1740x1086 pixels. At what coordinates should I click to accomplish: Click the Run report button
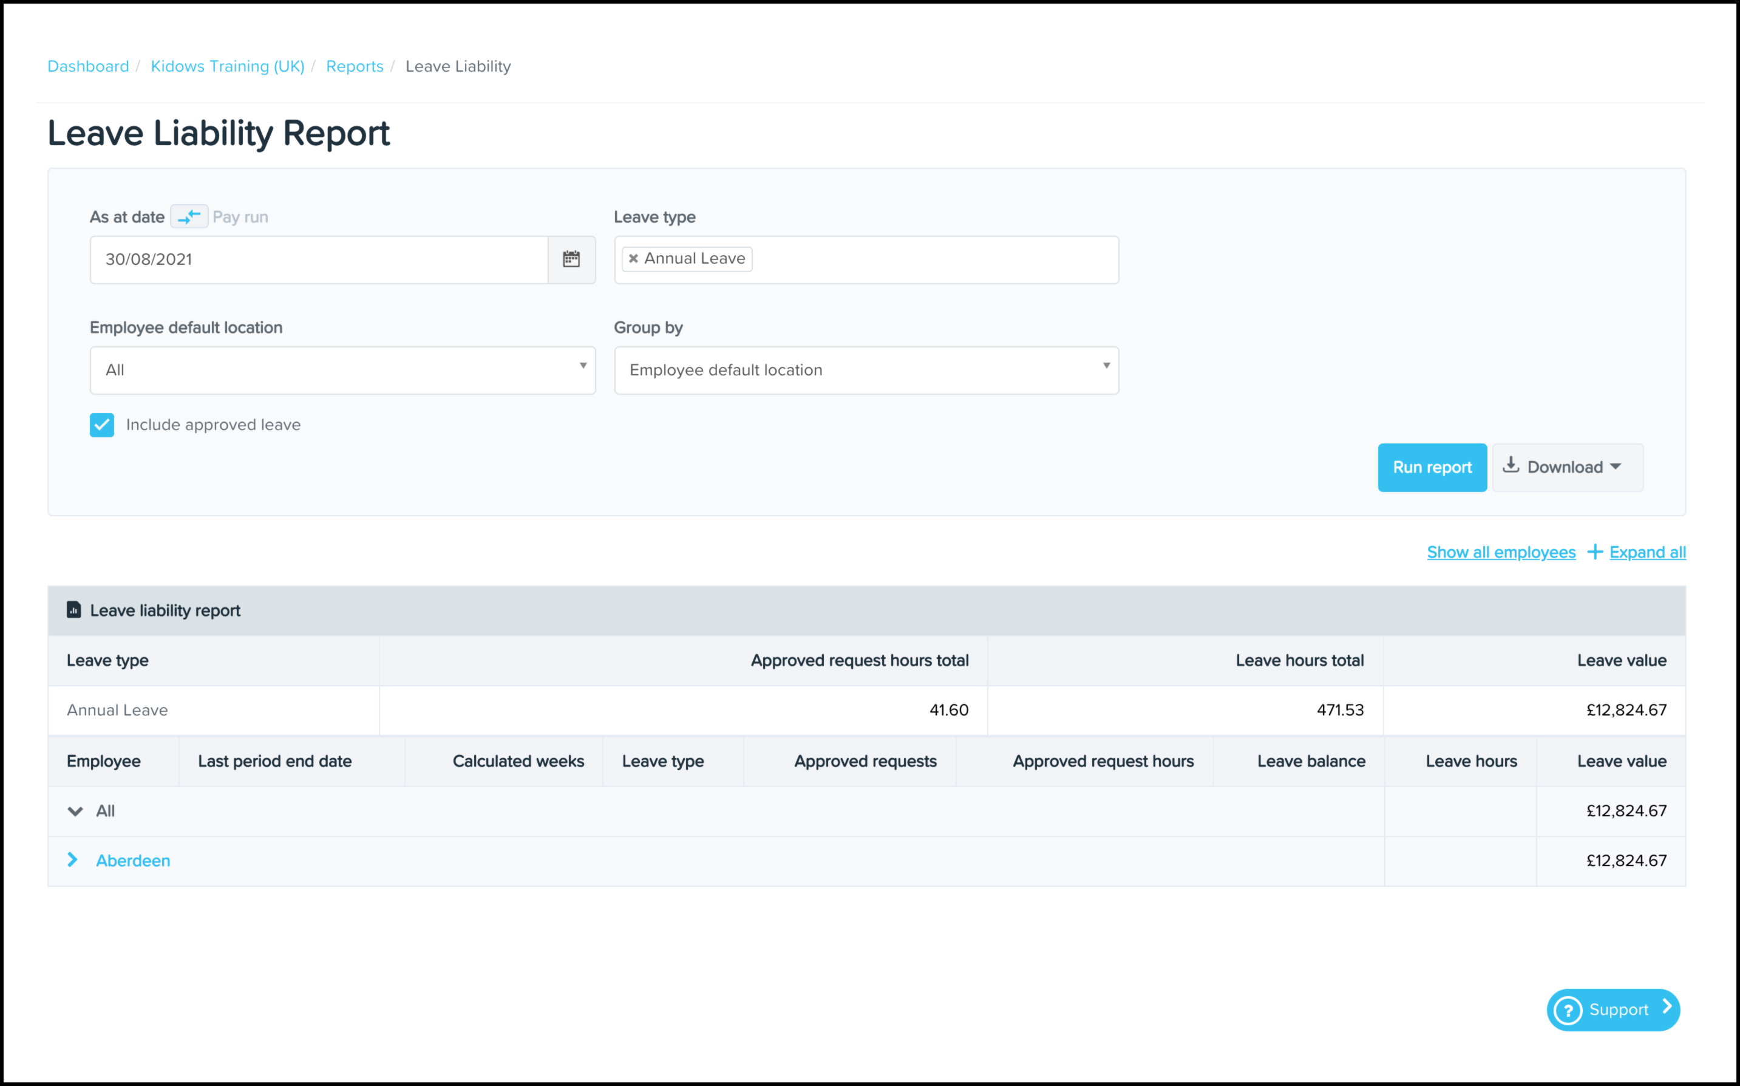tap(1432, 468)
